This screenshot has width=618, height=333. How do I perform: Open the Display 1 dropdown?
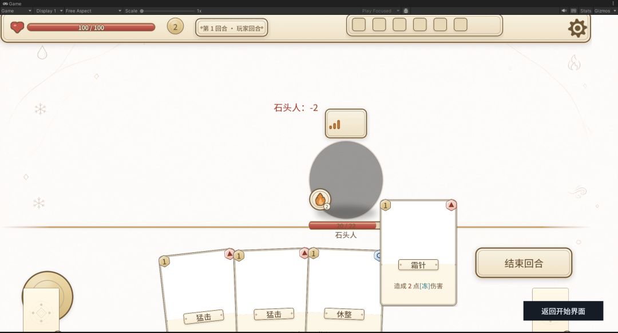coord(49,11)
